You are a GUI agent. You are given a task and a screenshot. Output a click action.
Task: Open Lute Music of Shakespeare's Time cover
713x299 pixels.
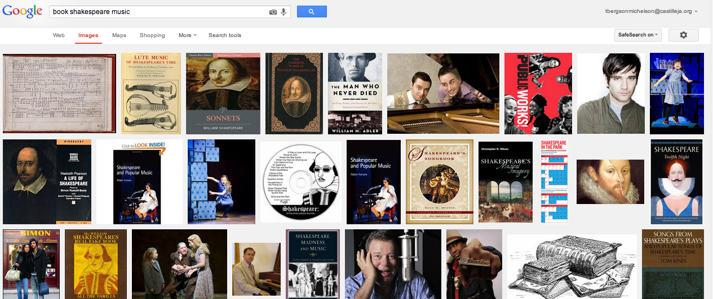[151, 94]
